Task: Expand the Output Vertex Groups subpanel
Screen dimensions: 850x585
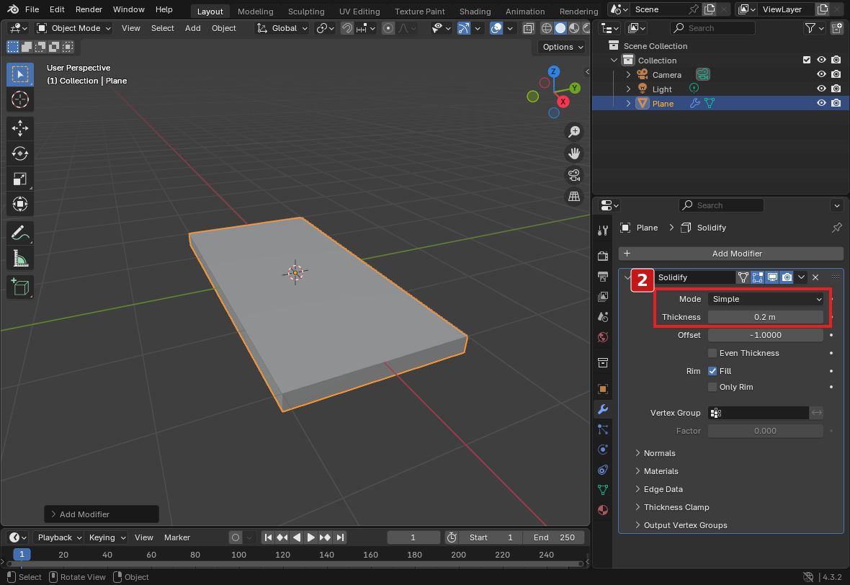Action: 681,525
